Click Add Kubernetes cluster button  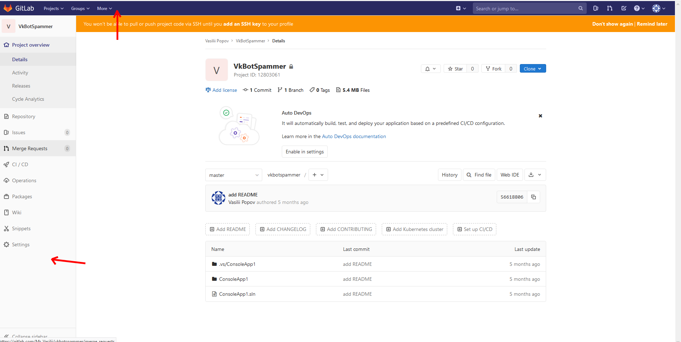415,229
